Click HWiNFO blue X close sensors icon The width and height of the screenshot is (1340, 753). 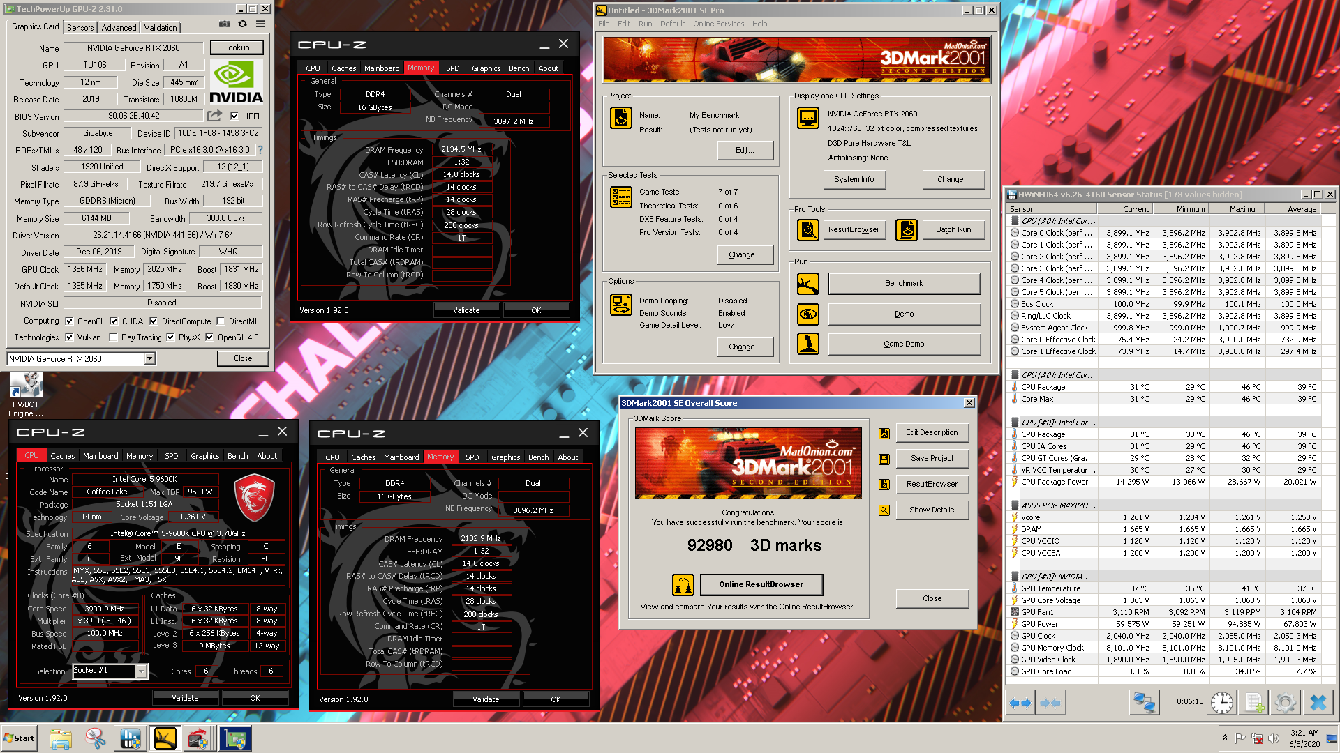point(1318,703)
